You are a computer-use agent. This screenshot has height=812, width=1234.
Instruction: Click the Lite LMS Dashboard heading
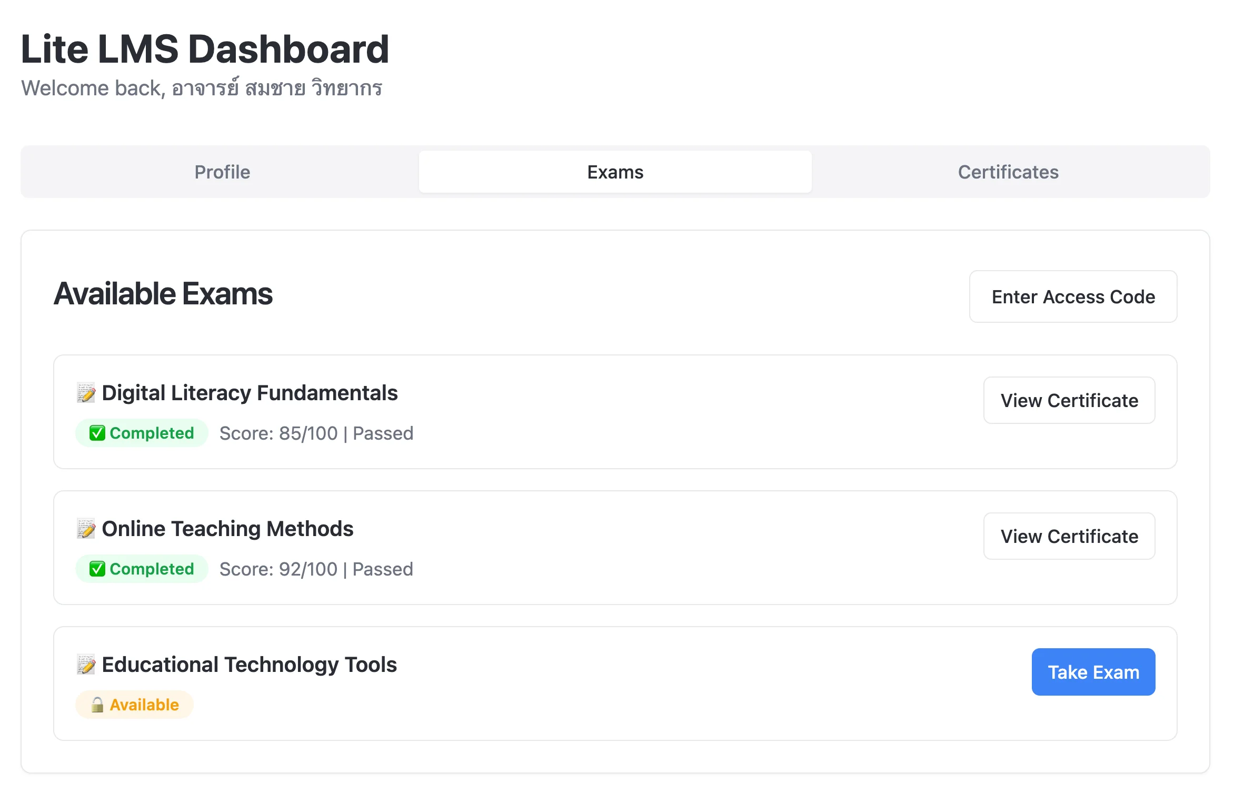205,49
